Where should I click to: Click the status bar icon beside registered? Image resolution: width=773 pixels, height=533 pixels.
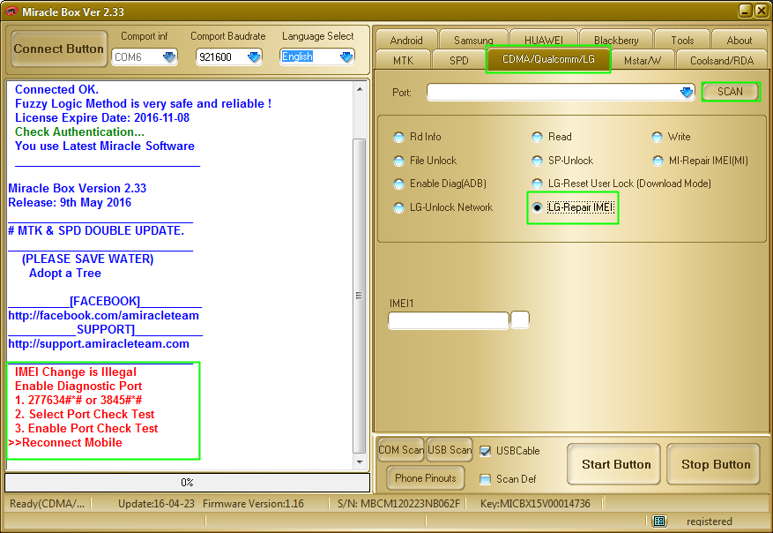click(x=658, y=522)
